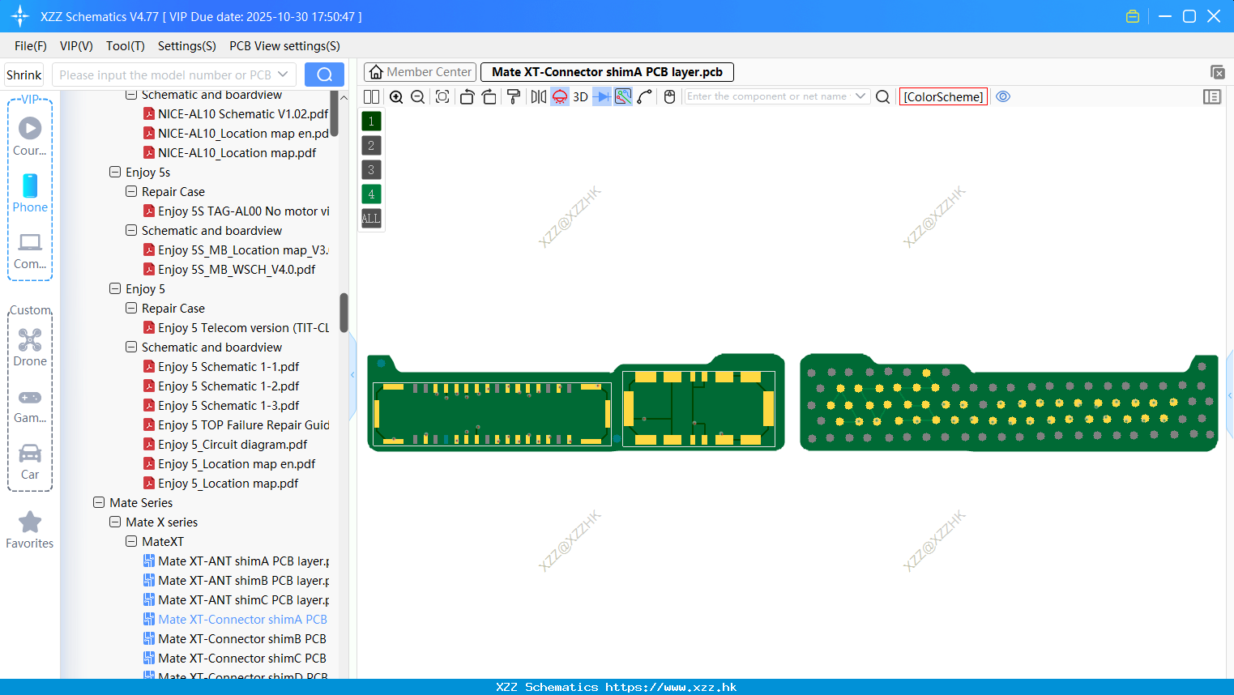This screenshot has width=1234, height=695.
Task: Click the blue search button
Action: tap(324, 75)
